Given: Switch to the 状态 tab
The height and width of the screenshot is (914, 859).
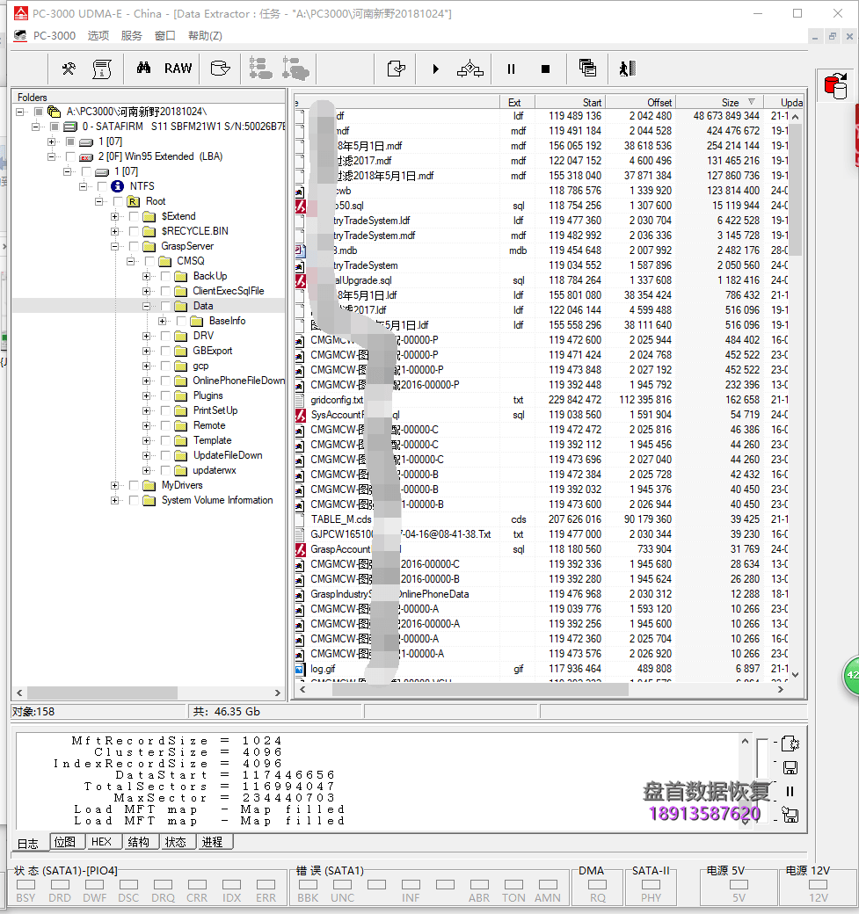Looking at the screenshot, I should pyautogui.click(x=176, y=842).
